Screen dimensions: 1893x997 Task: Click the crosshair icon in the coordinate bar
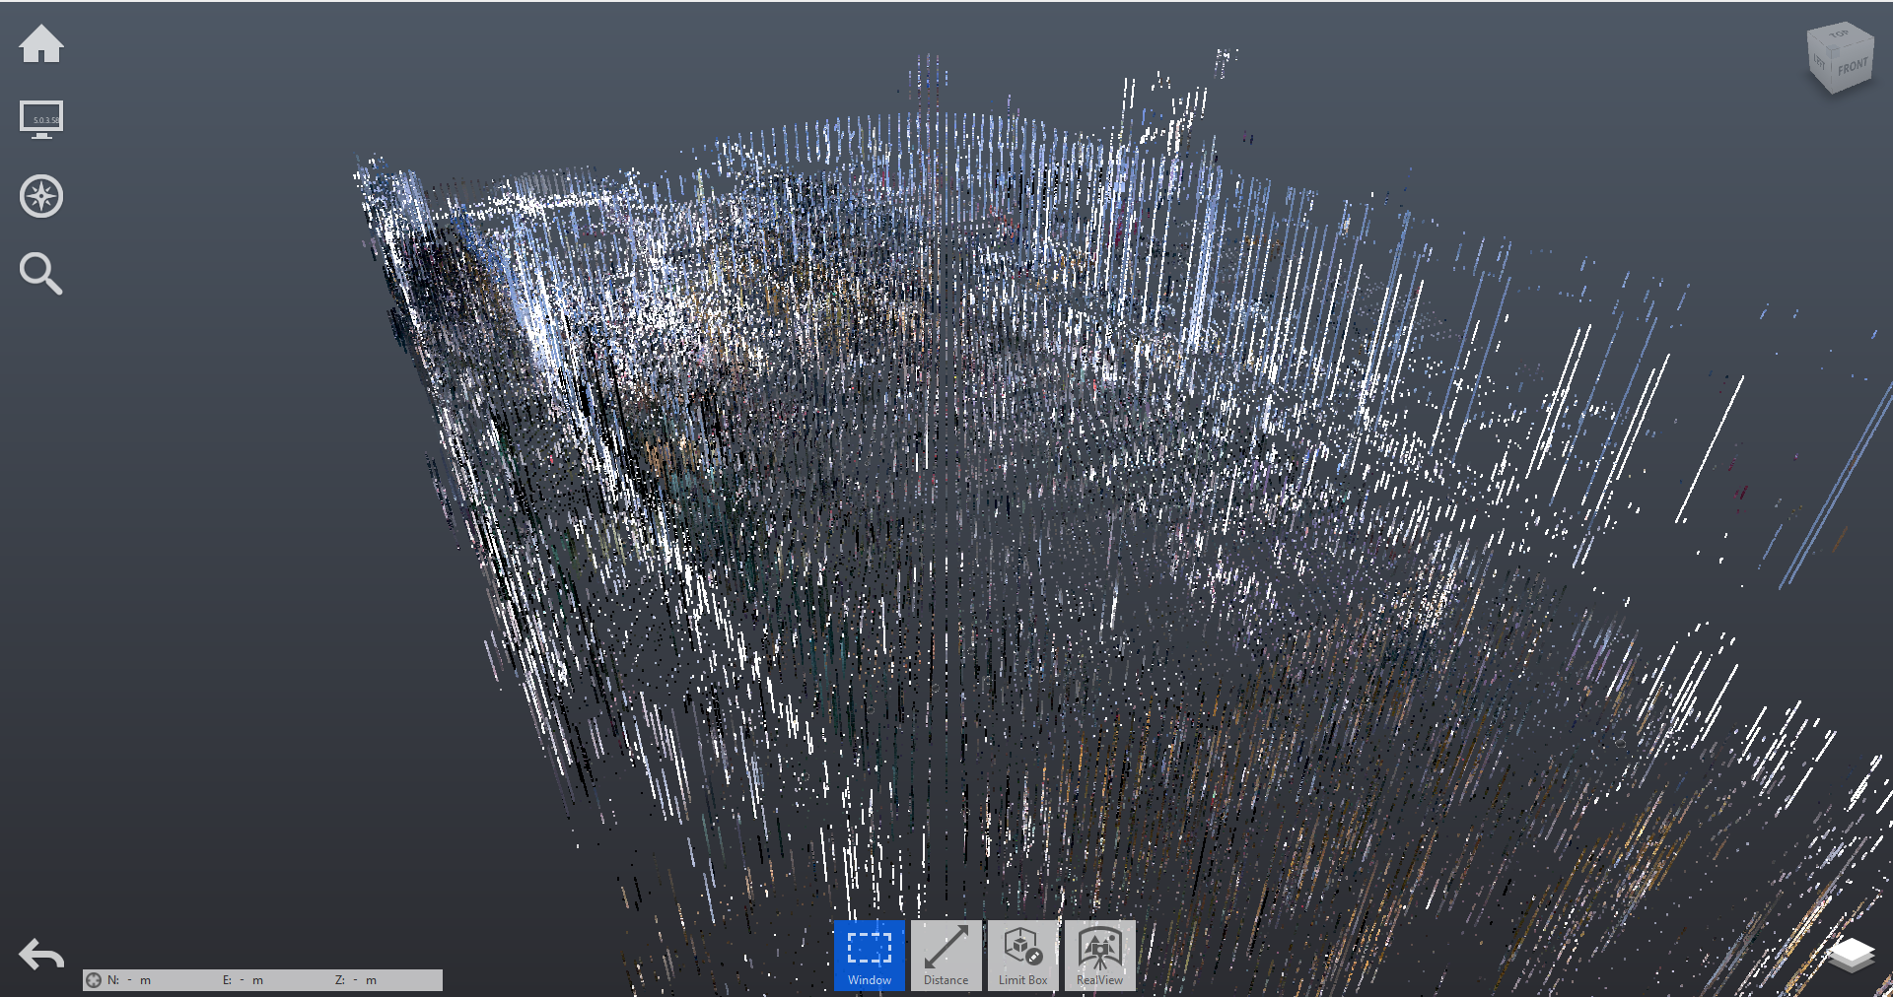[94, 980]
